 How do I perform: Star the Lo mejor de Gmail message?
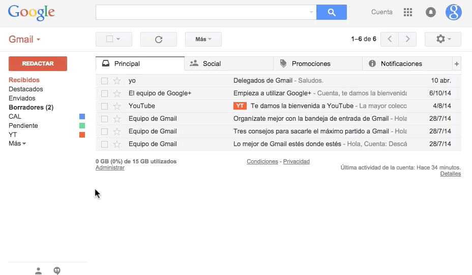click(x=117, y=145)
